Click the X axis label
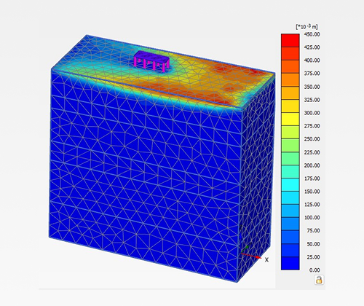The height and width of the screenshot is (306, 364). click(x=266, y=260)
